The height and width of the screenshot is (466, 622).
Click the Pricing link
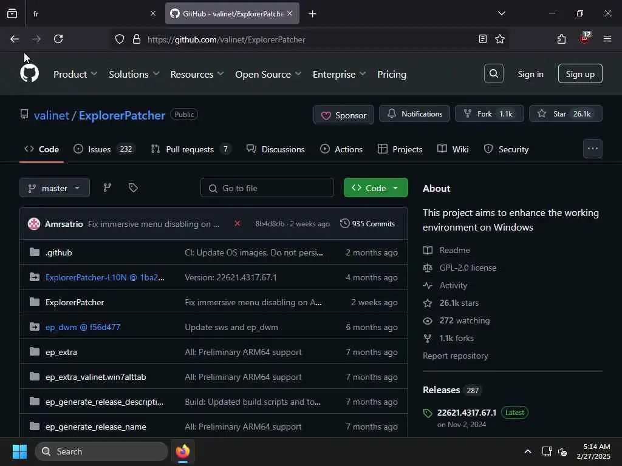click(x=392, y=74)
